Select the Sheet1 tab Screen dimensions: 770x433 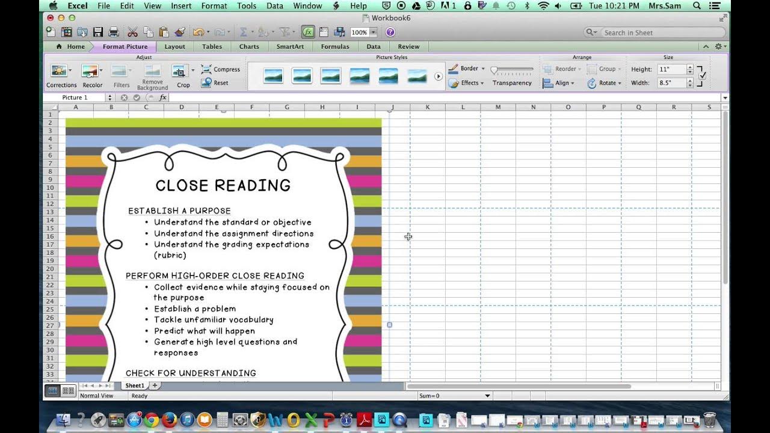(135, 385)
